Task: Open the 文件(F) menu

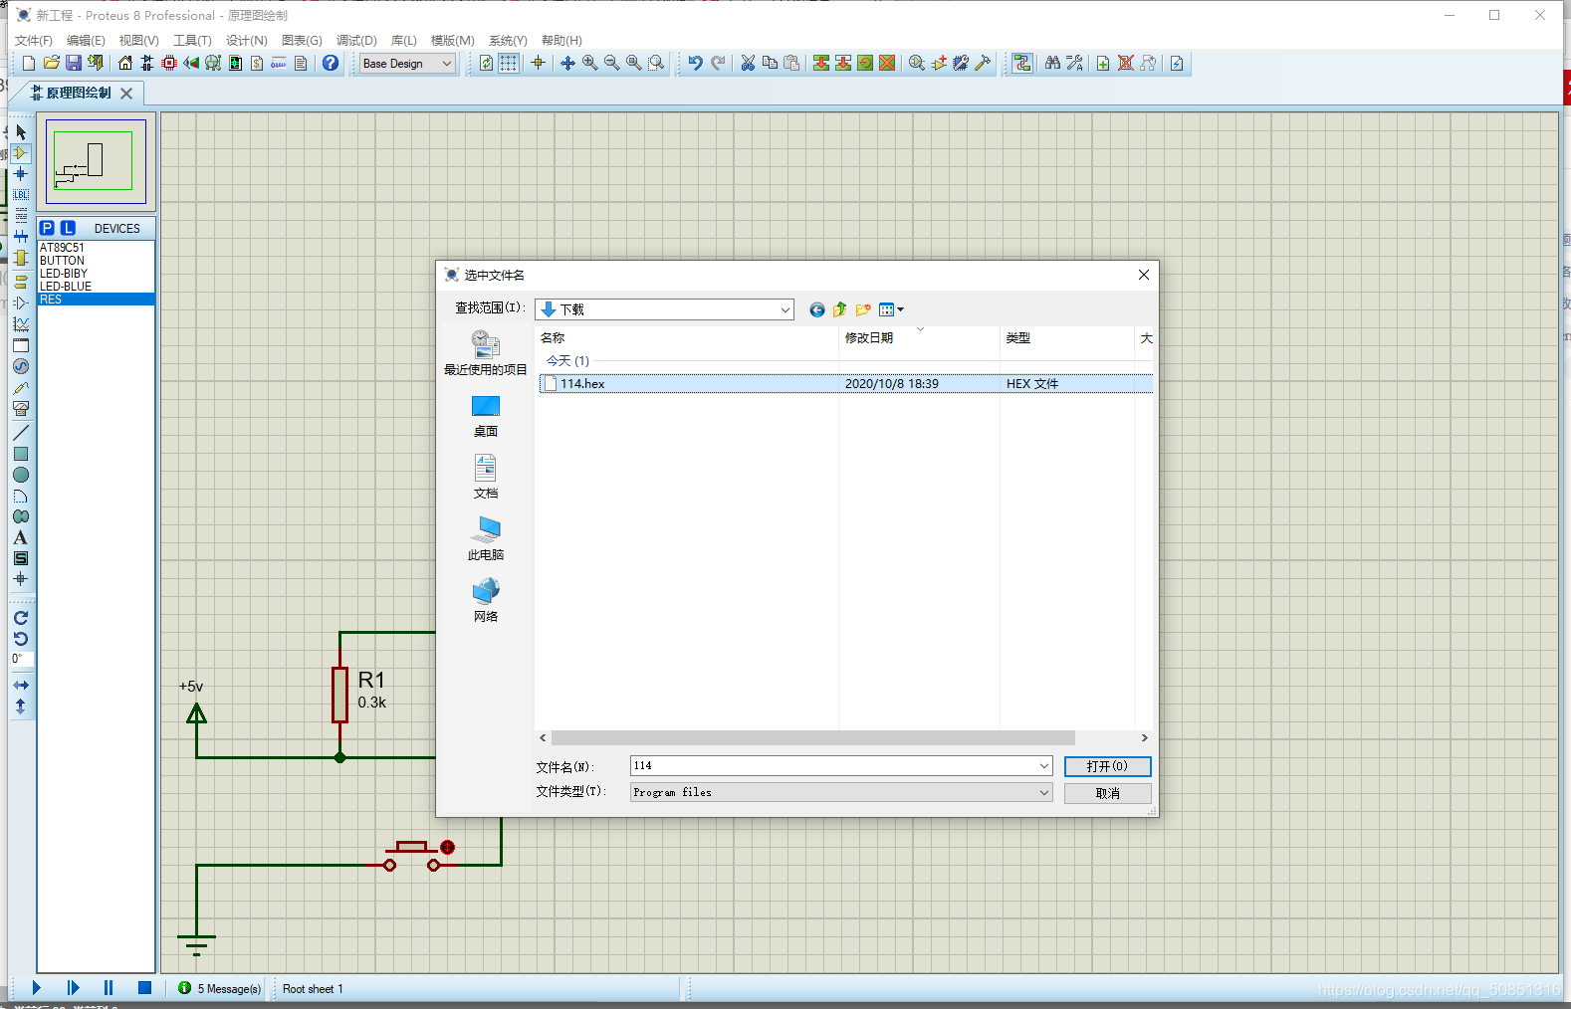Action: tap(34, 40)
